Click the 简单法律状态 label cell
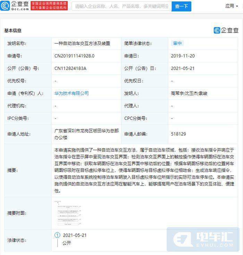The image size is (243, 255). click(x=145, y=43)
